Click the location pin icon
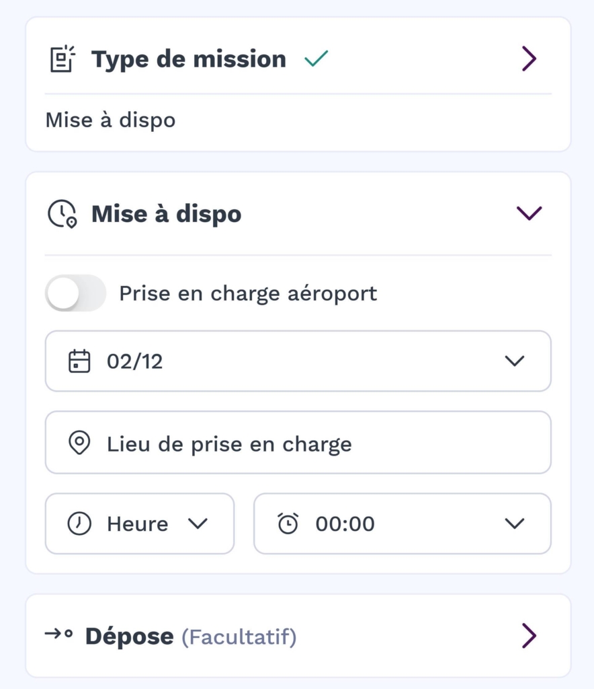This screenshot has height=689, width=594. (x=79, y=444)
